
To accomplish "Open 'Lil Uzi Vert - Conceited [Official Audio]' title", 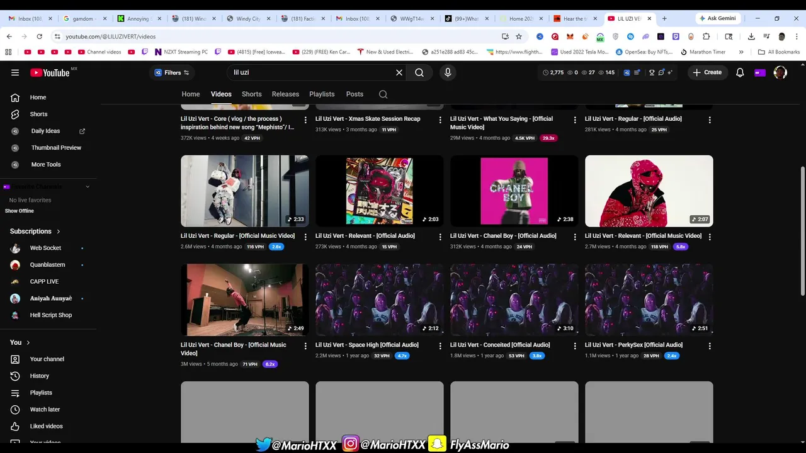I will pos(500,345).
